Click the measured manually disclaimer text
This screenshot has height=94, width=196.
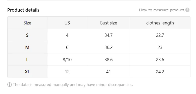73,85
